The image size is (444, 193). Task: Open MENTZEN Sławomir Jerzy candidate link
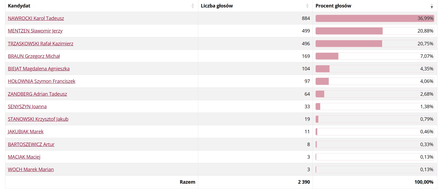point(35,31)
